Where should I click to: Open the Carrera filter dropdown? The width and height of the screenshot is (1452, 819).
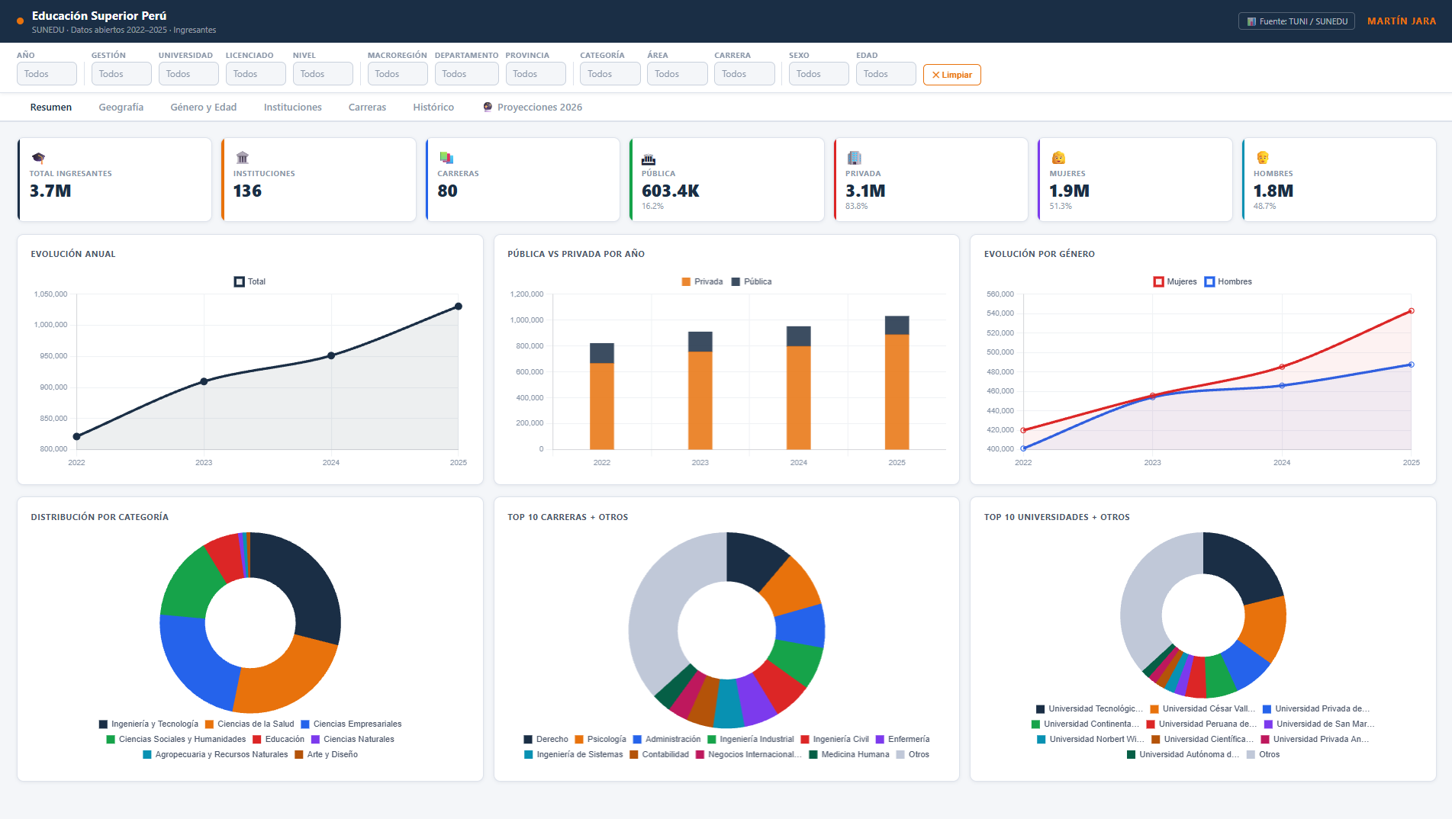(x=745, y=74)
